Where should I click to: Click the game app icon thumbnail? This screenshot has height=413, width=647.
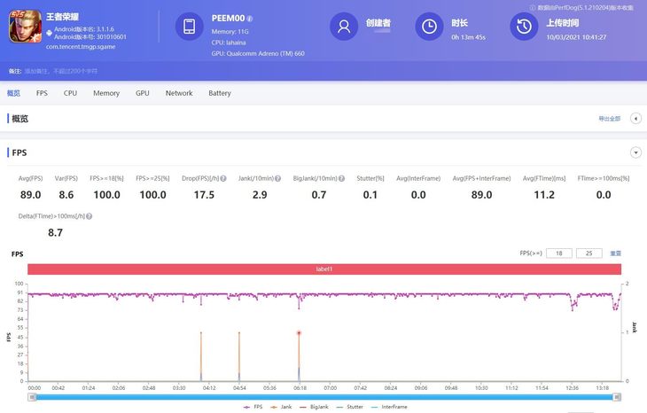tap(25, 27)
